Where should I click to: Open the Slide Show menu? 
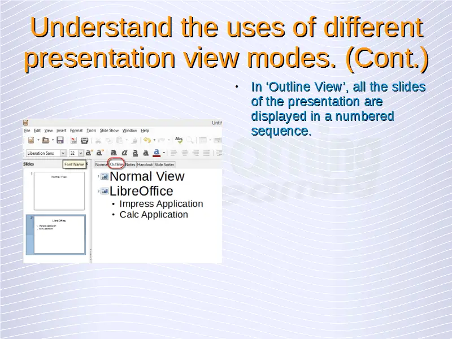109,130
